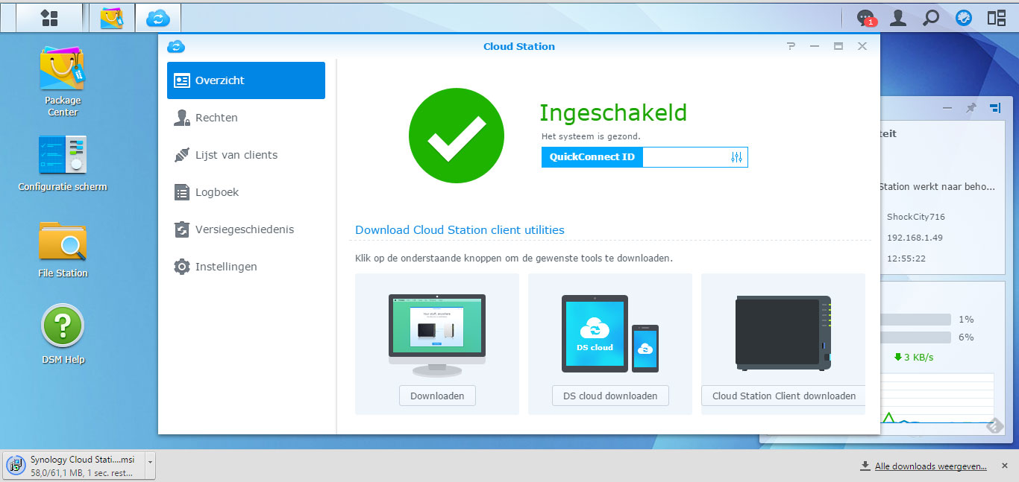Open Versiegeschiedenis section
The width and height of the screenshot is (1019, 482).
(x=246, y=229)
